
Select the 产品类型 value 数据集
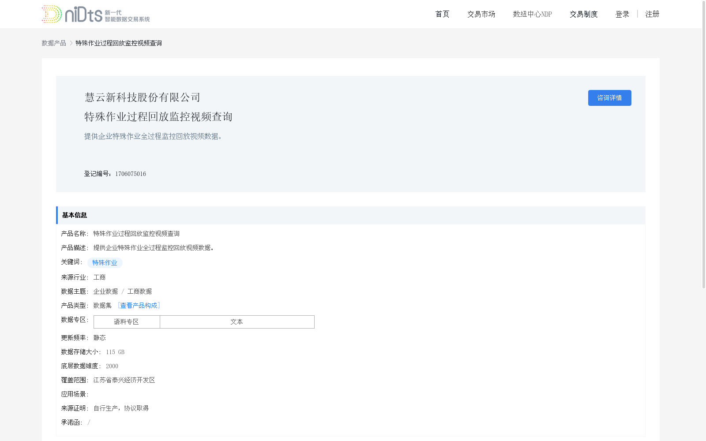tap(102, 306)
